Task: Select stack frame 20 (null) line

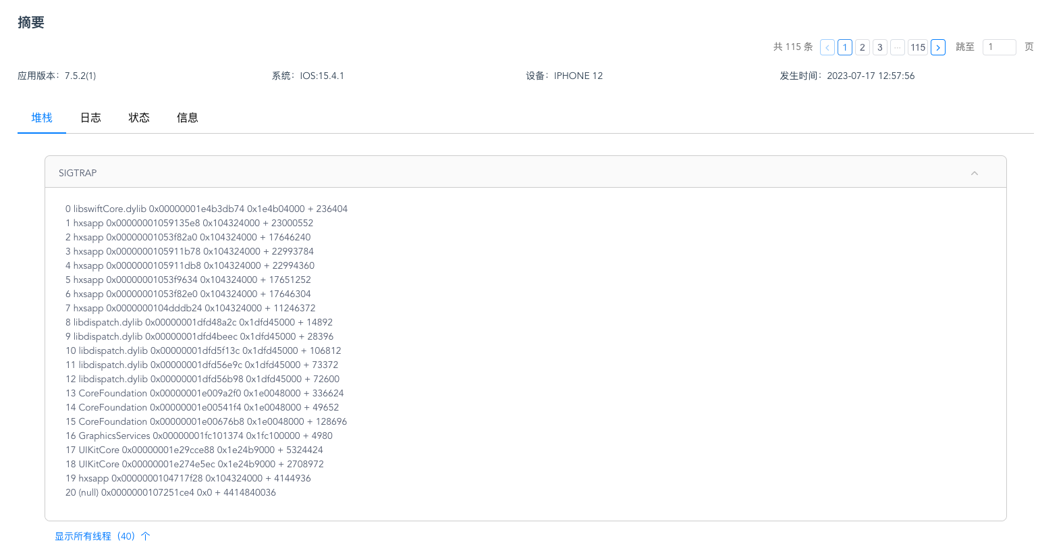Action: click(171, 492)
